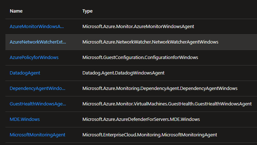Screen dimensions: 257x145
Task: Select the Microsoft.Azure.NetworkWatcher.NetworkWatcherAgentWindows type text
Action: [150, 42]
